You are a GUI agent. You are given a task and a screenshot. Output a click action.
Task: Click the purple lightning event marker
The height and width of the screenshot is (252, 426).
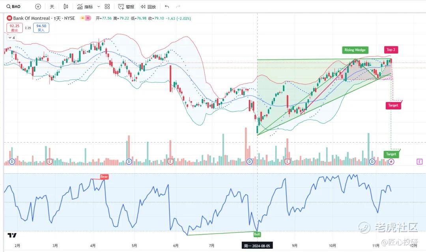coord(391,162)
